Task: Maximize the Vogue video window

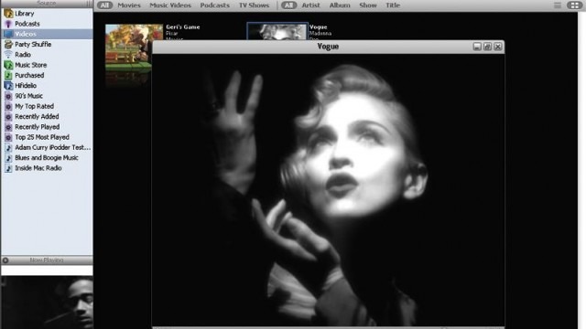Action: (x=487, y=47)
